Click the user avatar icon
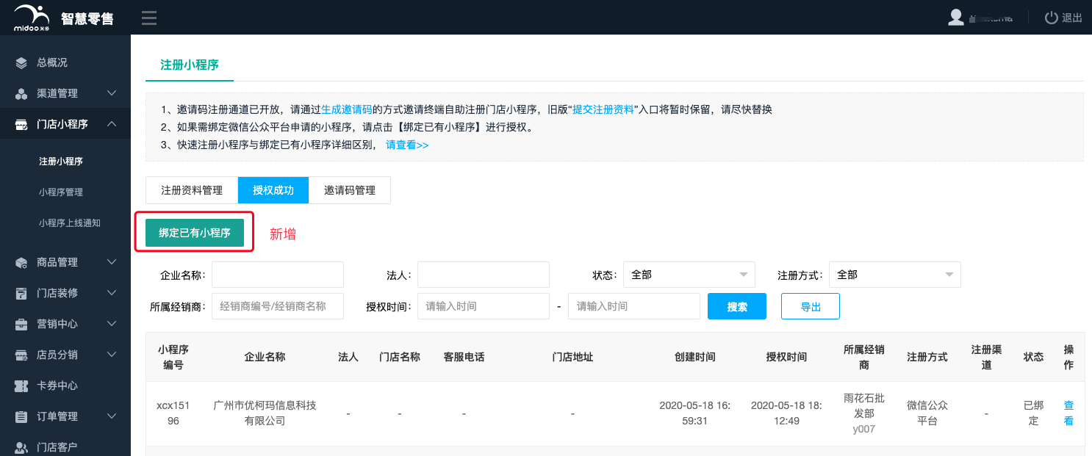Screen dimensions: 1092x456 click(x=955, y=18)
